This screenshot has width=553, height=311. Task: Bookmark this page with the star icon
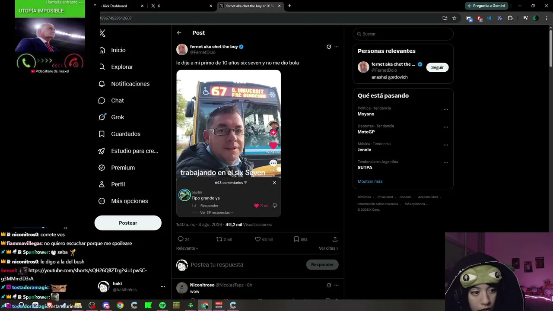454,18
